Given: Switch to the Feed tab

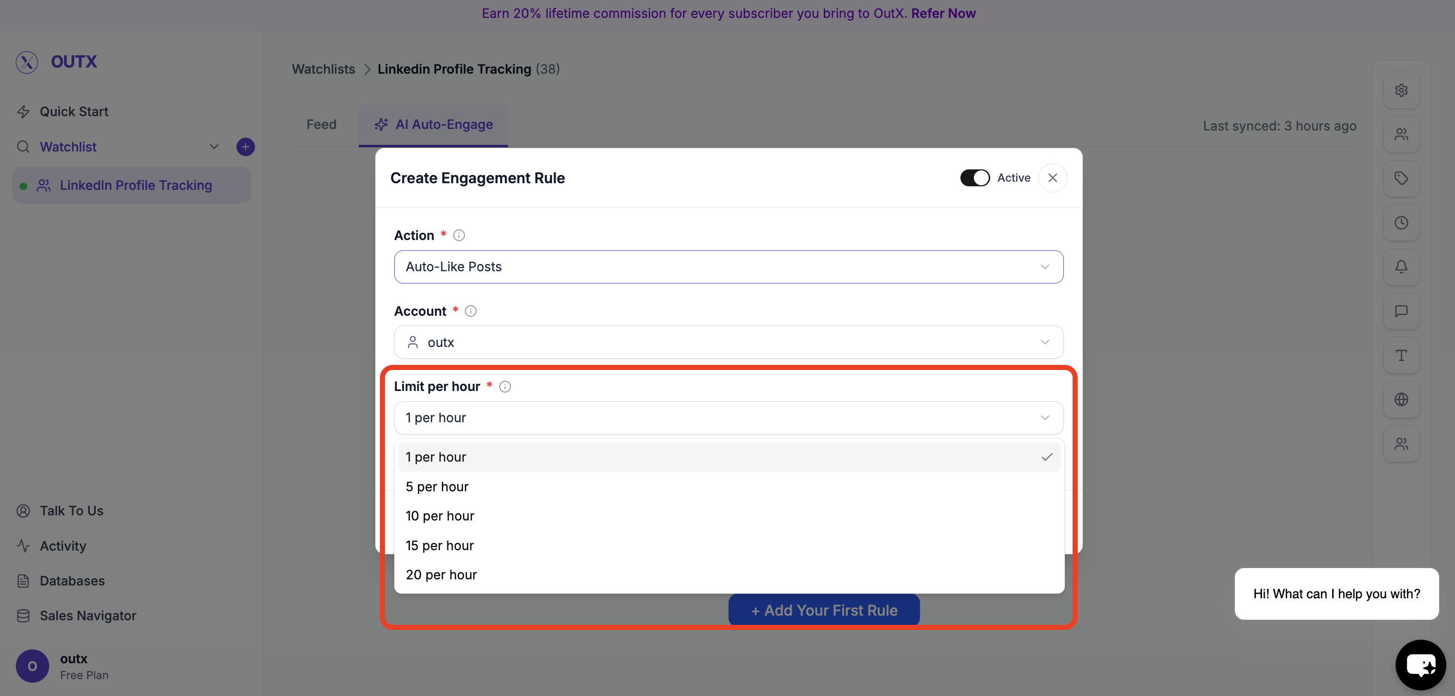Looking at the screenshot, I should coord(321,124).
